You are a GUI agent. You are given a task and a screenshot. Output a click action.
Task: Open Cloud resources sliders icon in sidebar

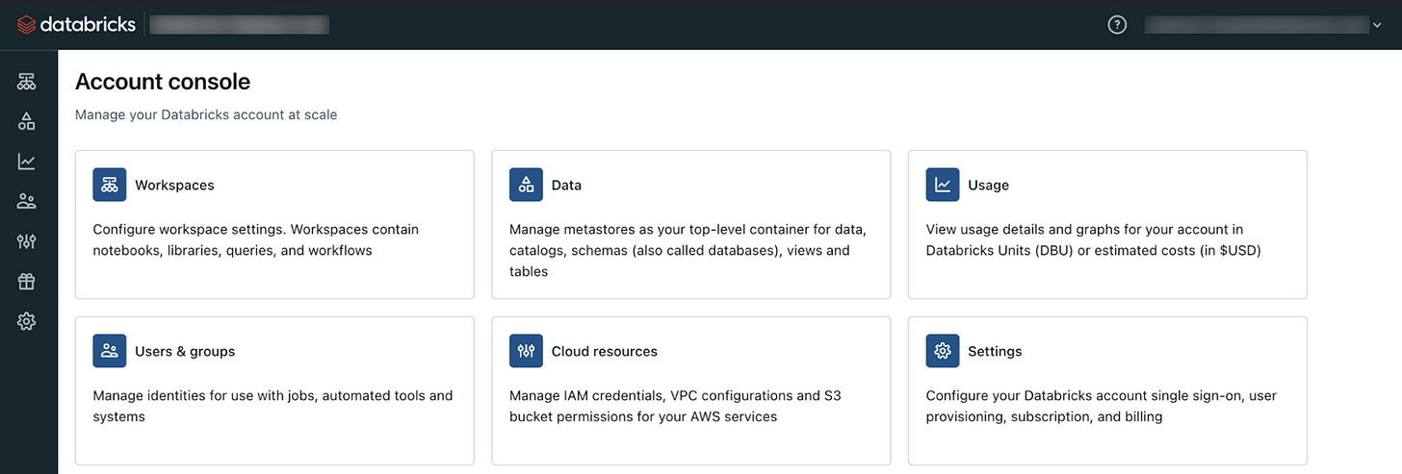point(27,241)
